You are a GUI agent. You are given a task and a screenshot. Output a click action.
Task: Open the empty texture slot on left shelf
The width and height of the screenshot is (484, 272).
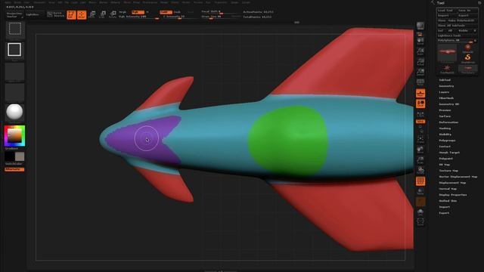coord(14,92)
